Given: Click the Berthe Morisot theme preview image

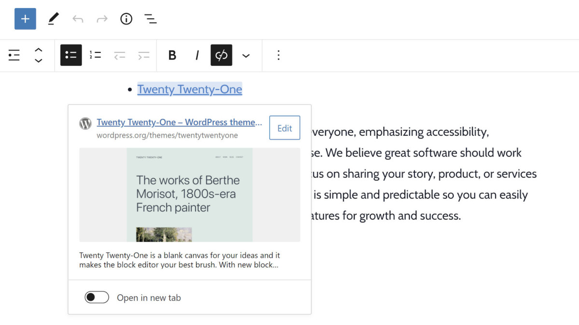Looking at the screenshot, I should click(190, 195).
